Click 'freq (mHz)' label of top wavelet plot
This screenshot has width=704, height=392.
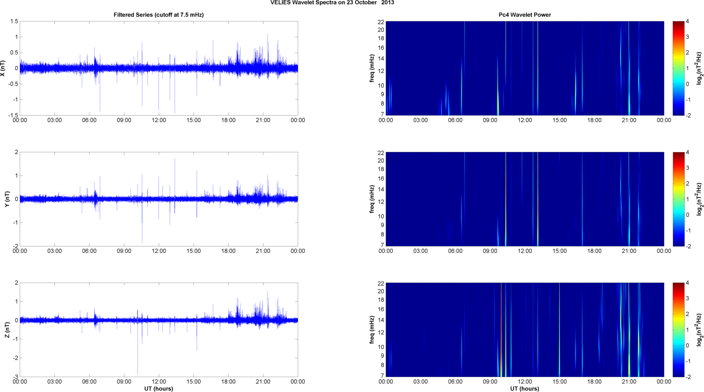click(x=372, y=68)
